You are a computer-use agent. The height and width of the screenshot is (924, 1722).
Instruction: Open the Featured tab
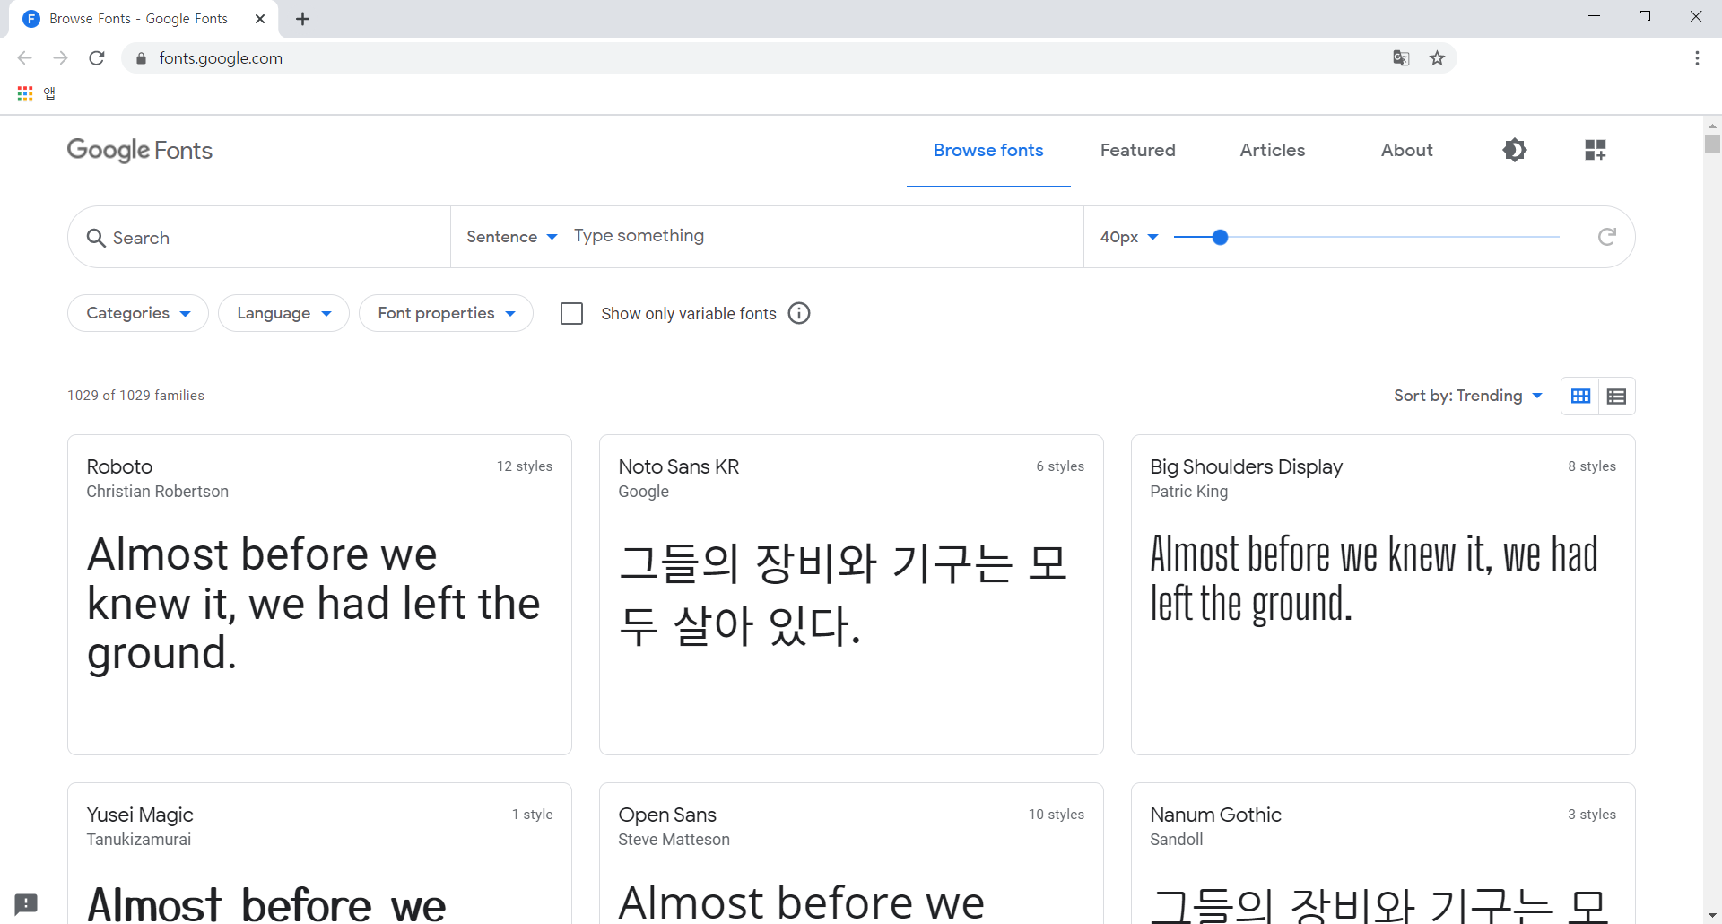pyautogui.click(x=1137, y=150)
